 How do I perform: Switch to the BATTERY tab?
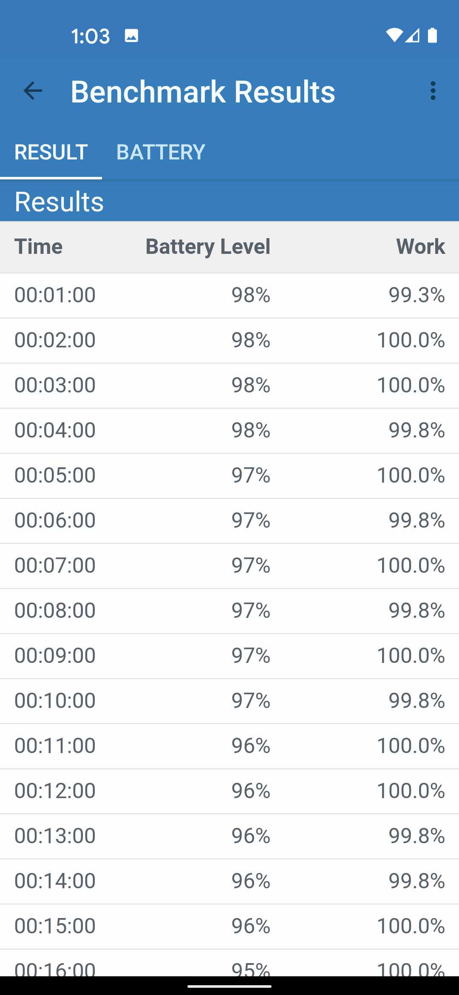tap(161, 152)
